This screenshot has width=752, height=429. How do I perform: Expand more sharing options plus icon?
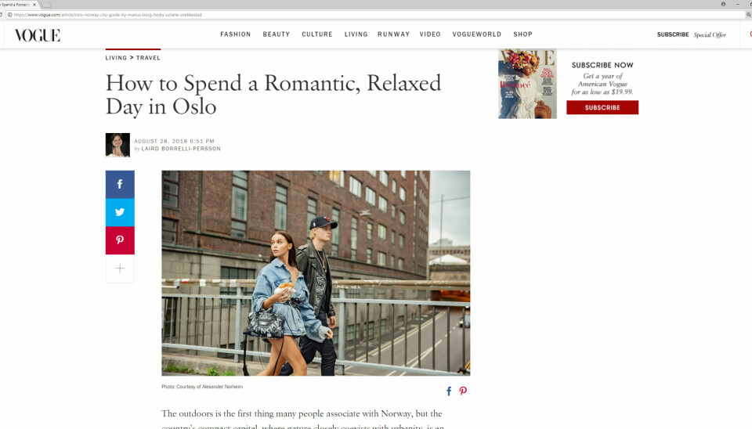click(120, 269)
